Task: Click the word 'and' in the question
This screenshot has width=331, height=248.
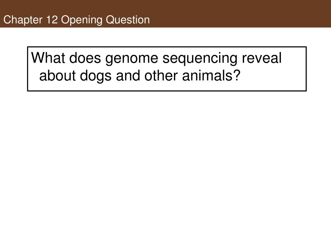Action: [128, 76]
